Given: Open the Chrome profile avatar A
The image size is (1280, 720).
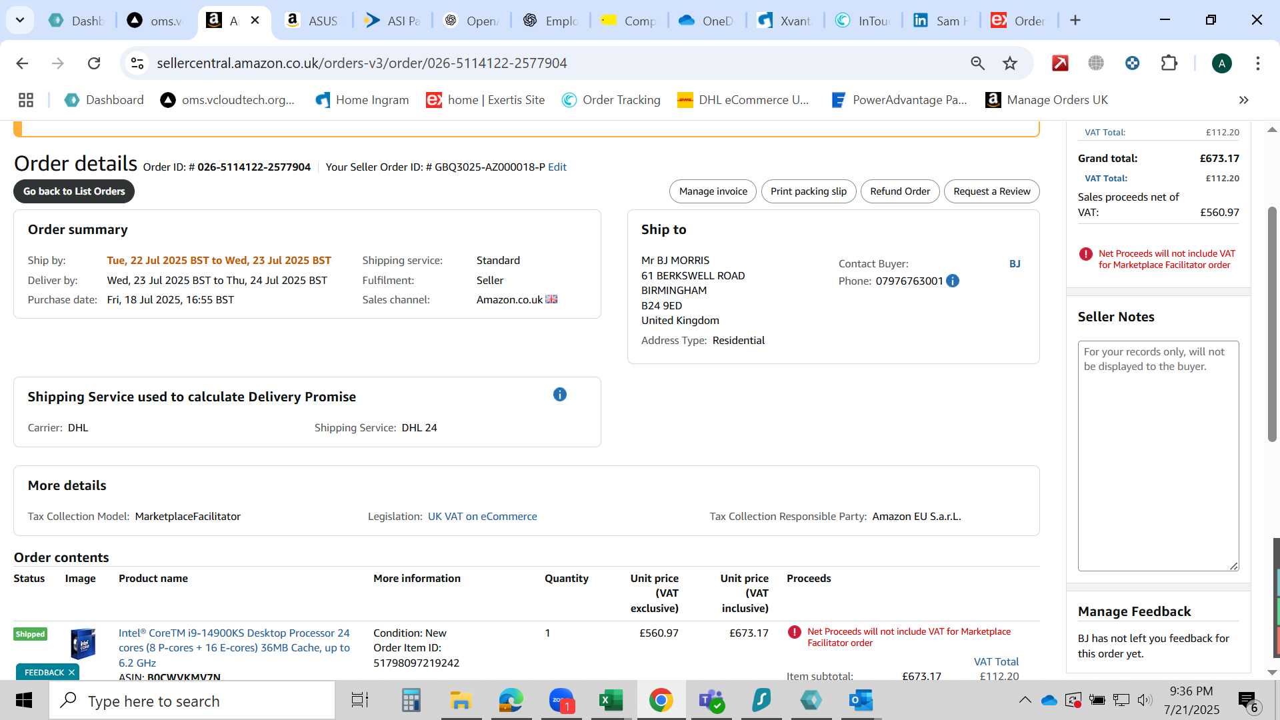Looking at the screenshot, I should [x=1221, y=63].
